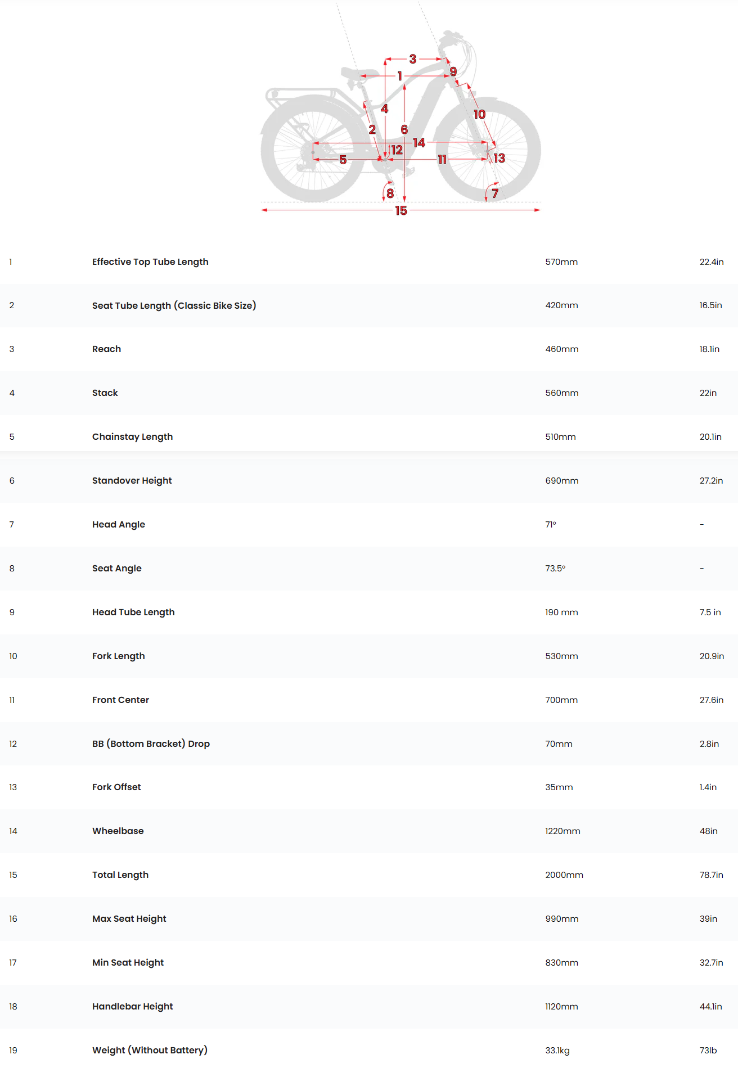
Task: Click the Effective Top Tube Length row label
Action: point(150,262)
